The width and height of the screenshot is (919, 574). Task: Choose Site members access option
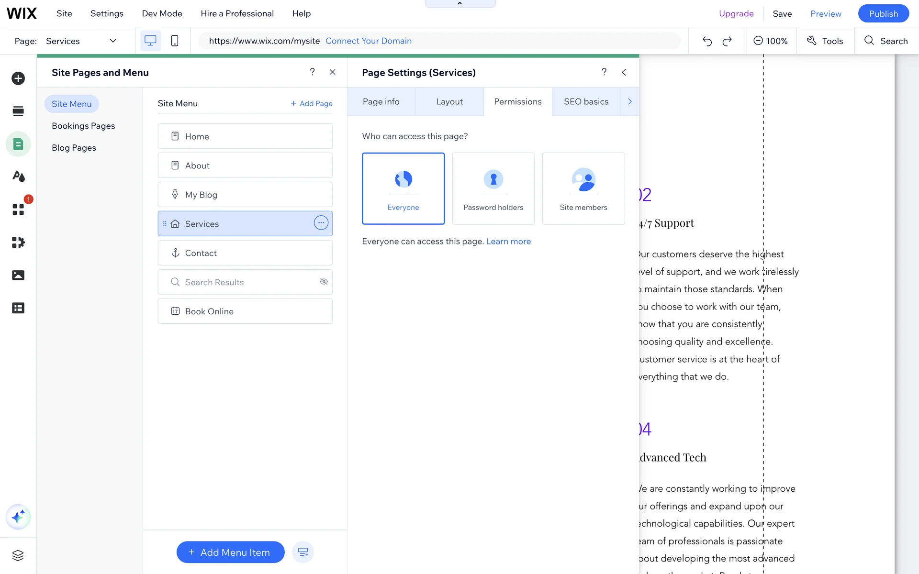(583, 188)
